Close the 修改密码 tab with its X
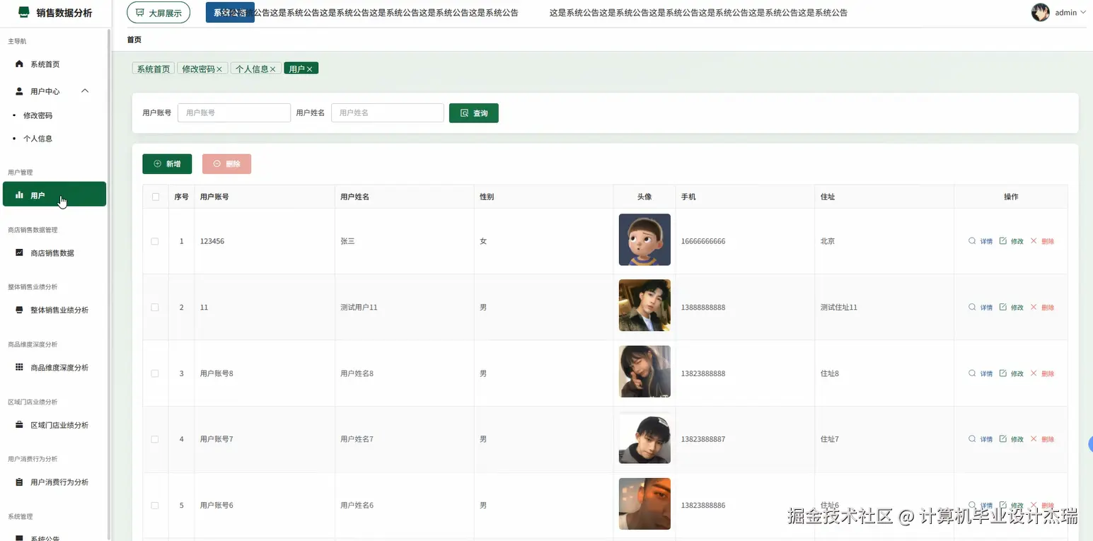The height and width of the screenshot is (541, 1093). coord(219,69)
